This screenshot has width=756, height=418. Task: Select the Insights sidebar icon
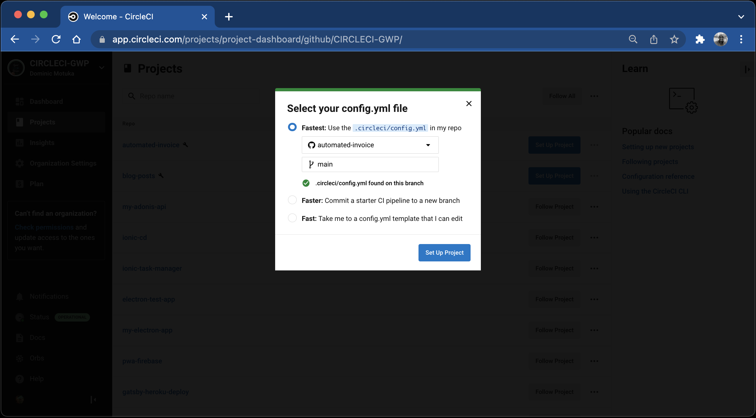[x=19, y=142]
